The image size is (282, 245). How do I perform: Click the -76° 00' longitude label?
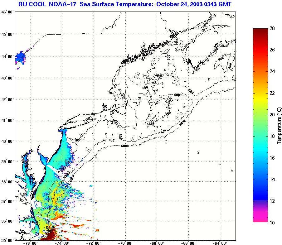pos(31,243)
